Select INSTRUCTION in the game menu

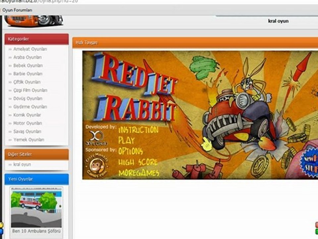coord(138,130)
